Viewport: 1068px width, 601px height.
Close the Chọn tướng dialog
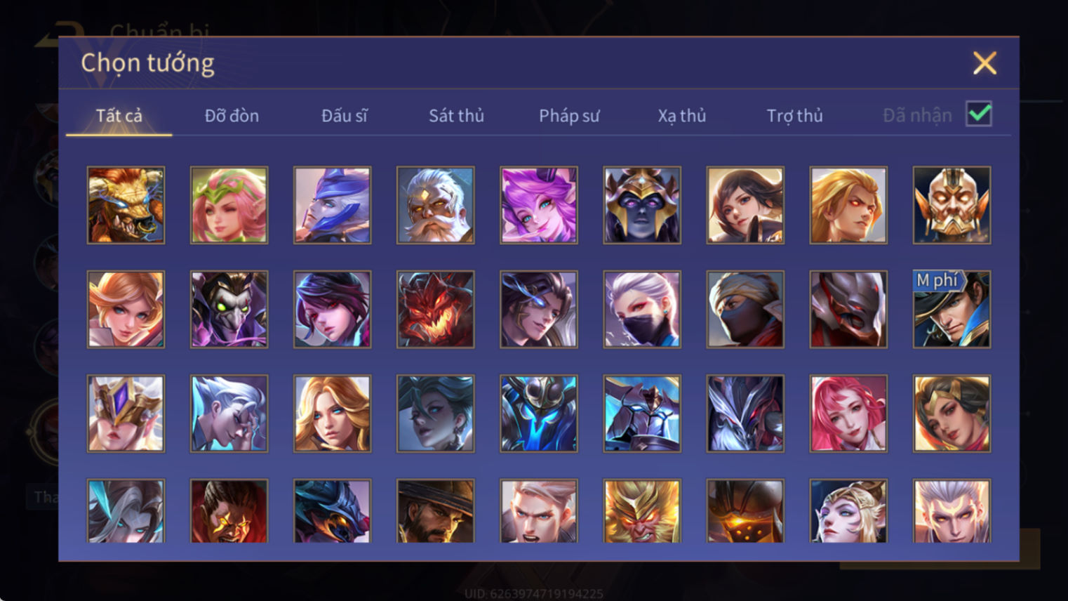point(984,63)
